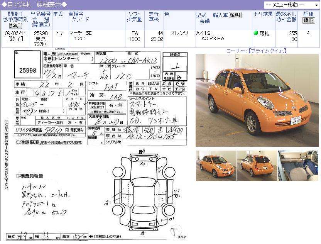Viewport: 321px width, 244px height.
Task: Open the メニュー移動 dropdown menu
Action: pos(292,5)
